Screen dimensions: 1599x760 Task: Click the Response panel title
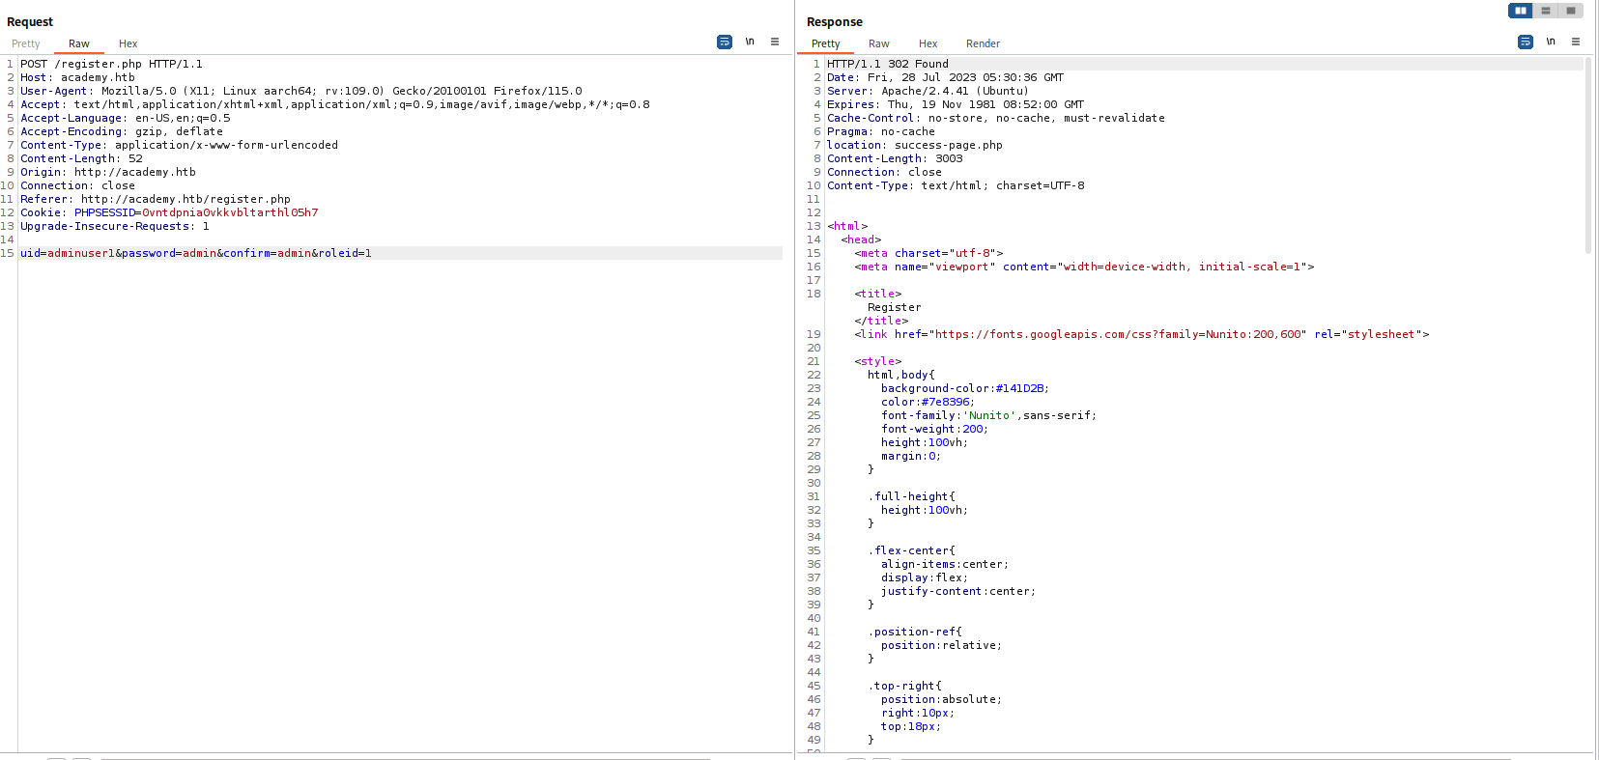coord(835,21)
